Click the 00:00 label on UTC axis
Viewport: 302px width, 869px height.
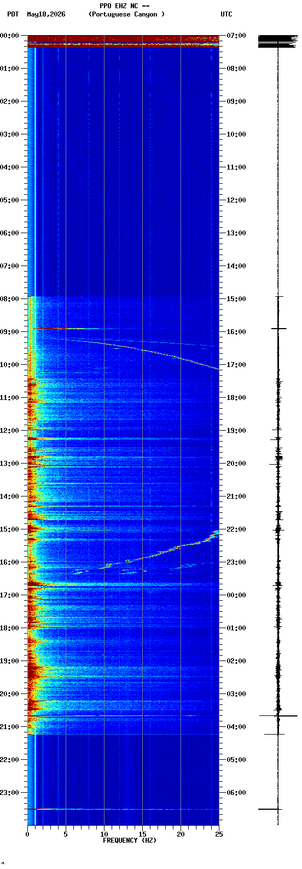tap(236, 595)
